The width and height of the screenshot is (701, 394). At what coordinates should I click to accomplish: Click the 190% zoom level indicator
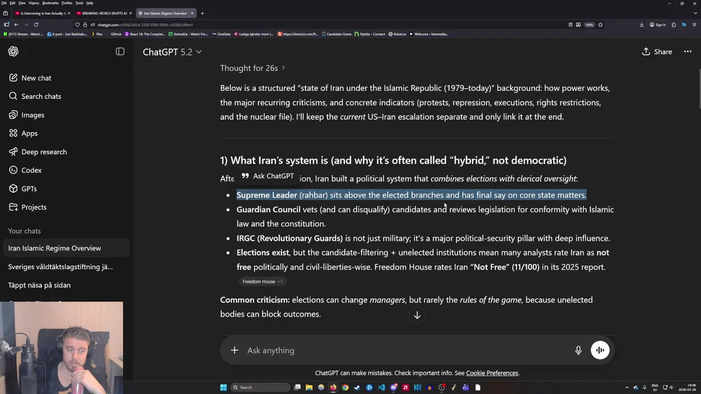589,25
